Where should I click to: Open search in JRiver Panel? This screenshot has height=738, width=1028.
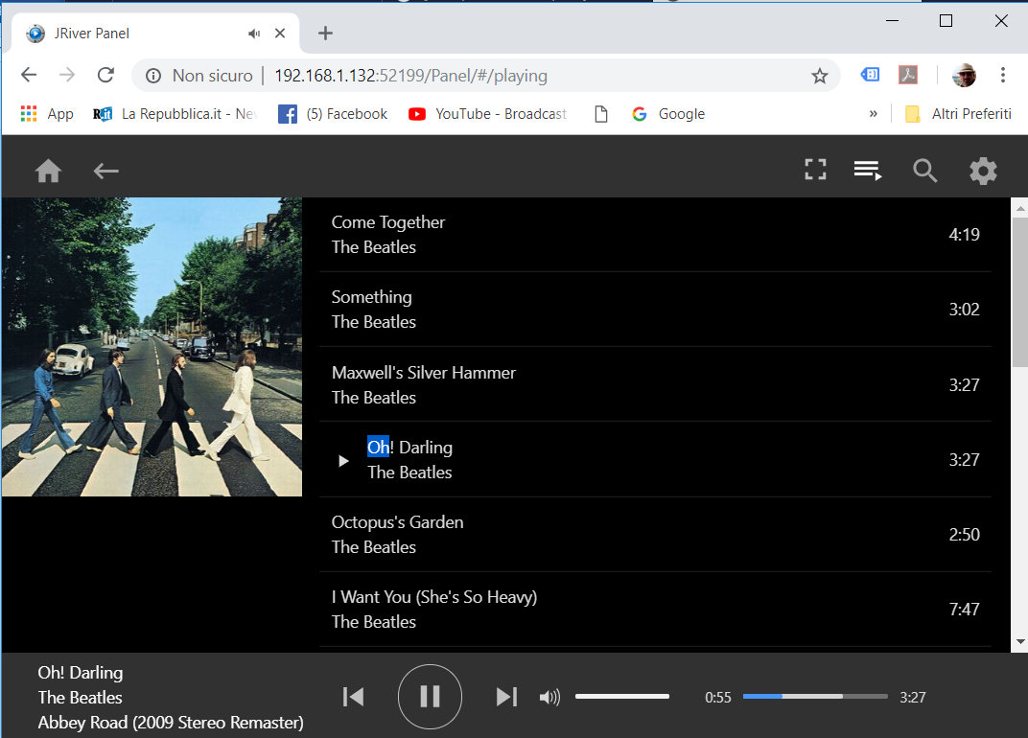coord(924,171)
